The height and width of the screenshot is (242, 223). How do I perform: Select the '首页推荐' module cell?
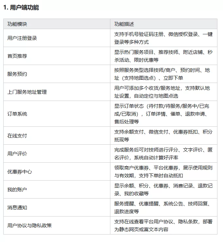(x=17, y=56)
